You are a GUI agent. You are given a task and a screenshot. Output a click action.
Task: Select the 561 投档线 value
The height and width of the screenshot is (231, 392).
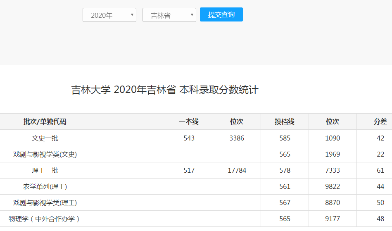pos(285,186)
